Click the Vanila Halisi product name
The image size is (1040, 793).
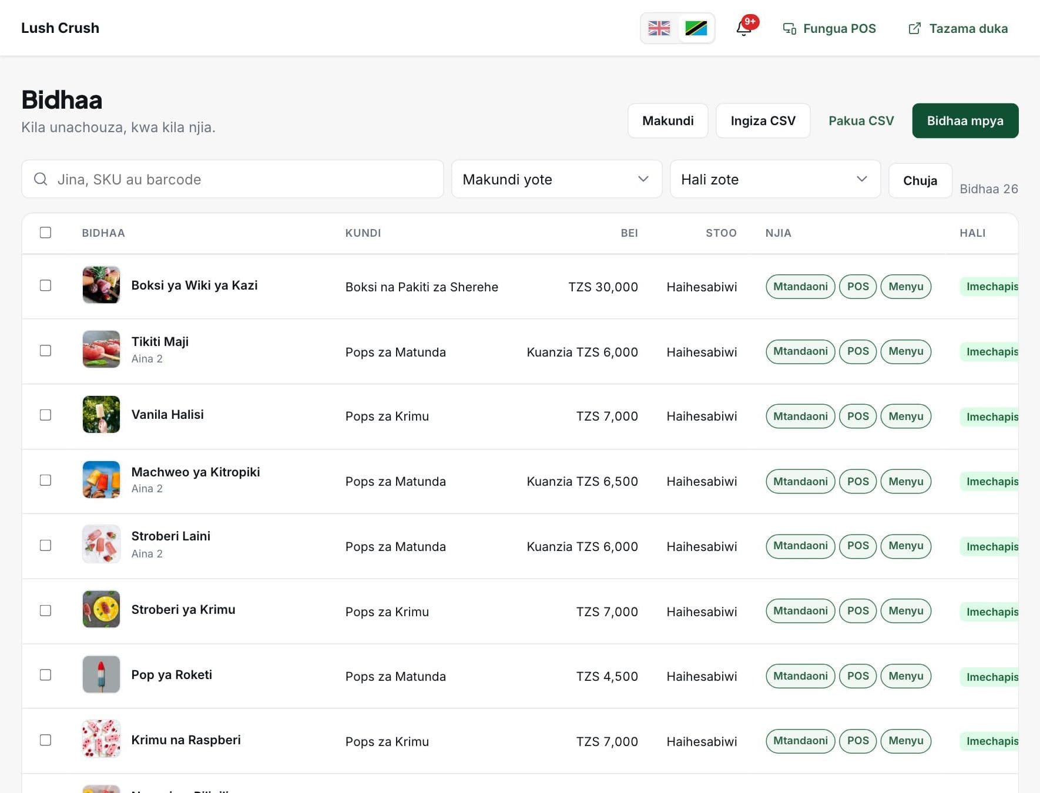click(x=167, y=415)
